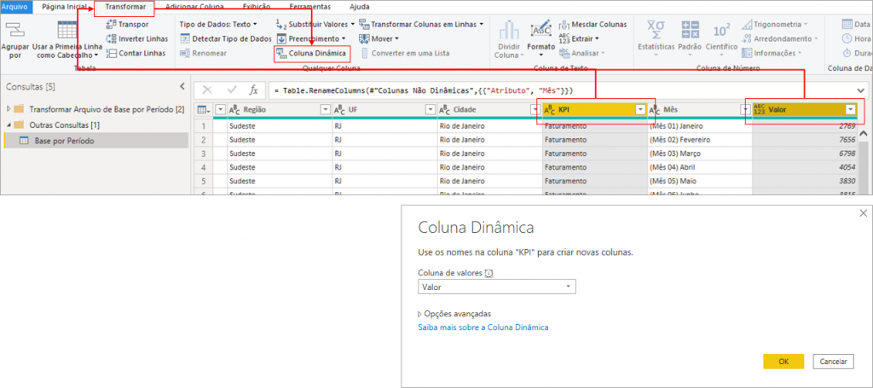Click Cancelar in Coluna Dinâmica dialog
Screen dimensions: 873x388
834,362
